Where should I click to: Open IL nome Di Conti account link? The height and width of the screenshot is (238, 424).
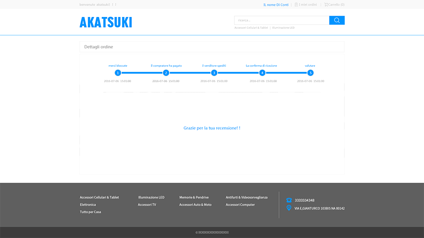click(x=276, y=5)
